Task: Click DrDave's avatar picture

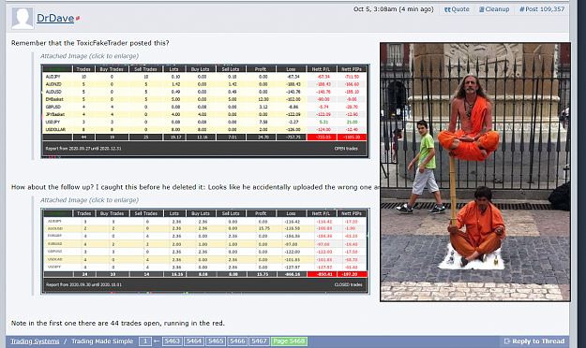Action: [23, 18]
